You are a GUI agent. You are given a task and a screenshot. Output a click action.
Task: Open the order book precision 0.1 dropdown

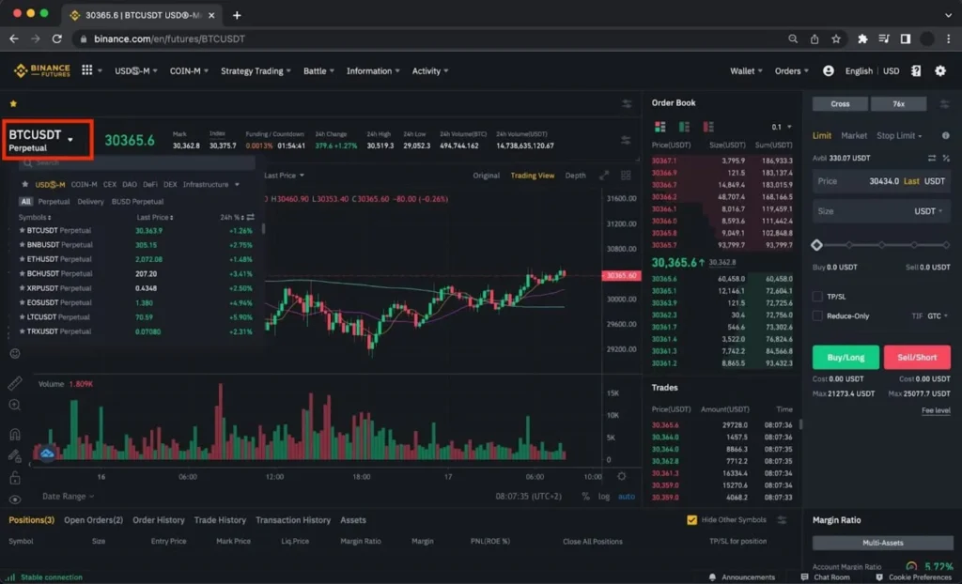778,126
